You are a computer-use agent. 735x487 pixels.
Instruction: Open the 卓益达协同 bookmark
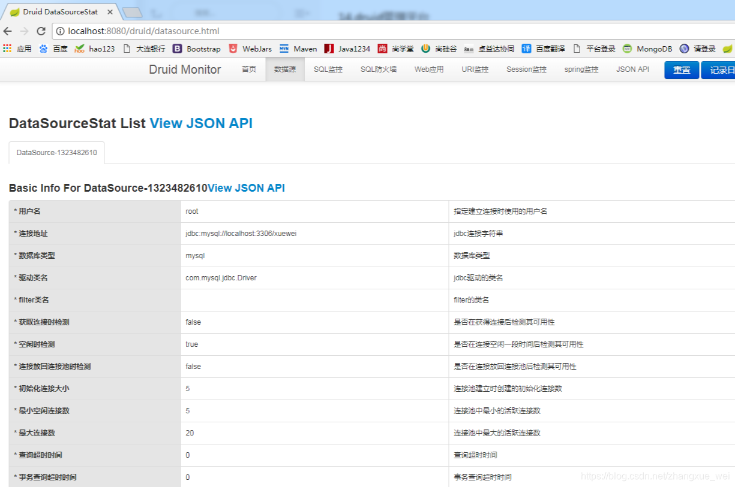(x=489, y=49)
